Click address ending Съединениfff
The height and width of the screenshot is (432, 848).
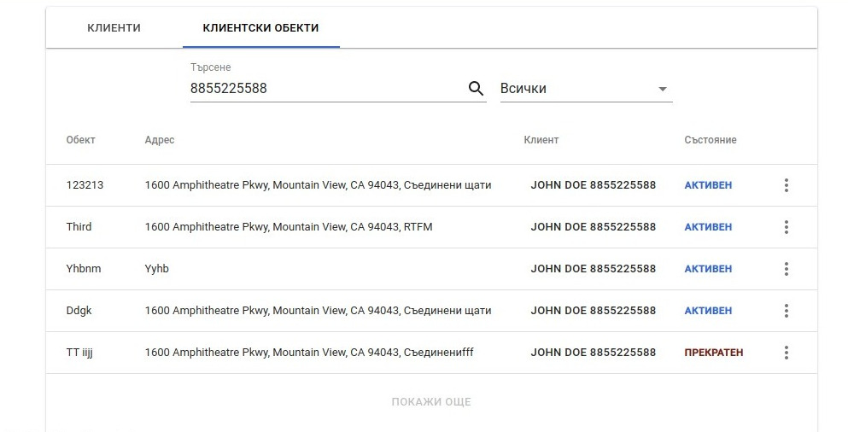pyautogui.click(x=309, y=353)
